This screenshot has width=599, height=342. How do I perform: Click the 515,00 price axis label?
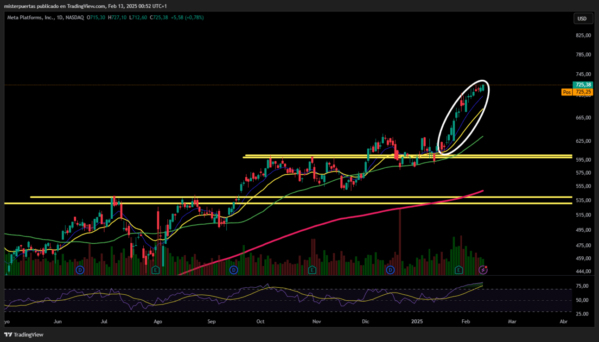(x=583, y=215)
